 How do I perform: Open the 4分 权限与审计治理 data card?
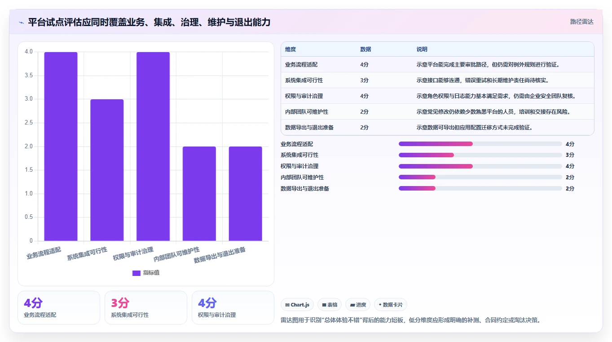(233, 307)
